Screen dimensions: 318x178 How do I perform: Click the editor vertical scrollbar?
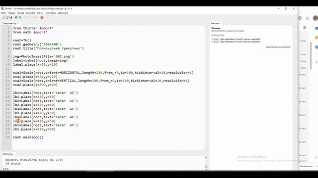[206, 88]
